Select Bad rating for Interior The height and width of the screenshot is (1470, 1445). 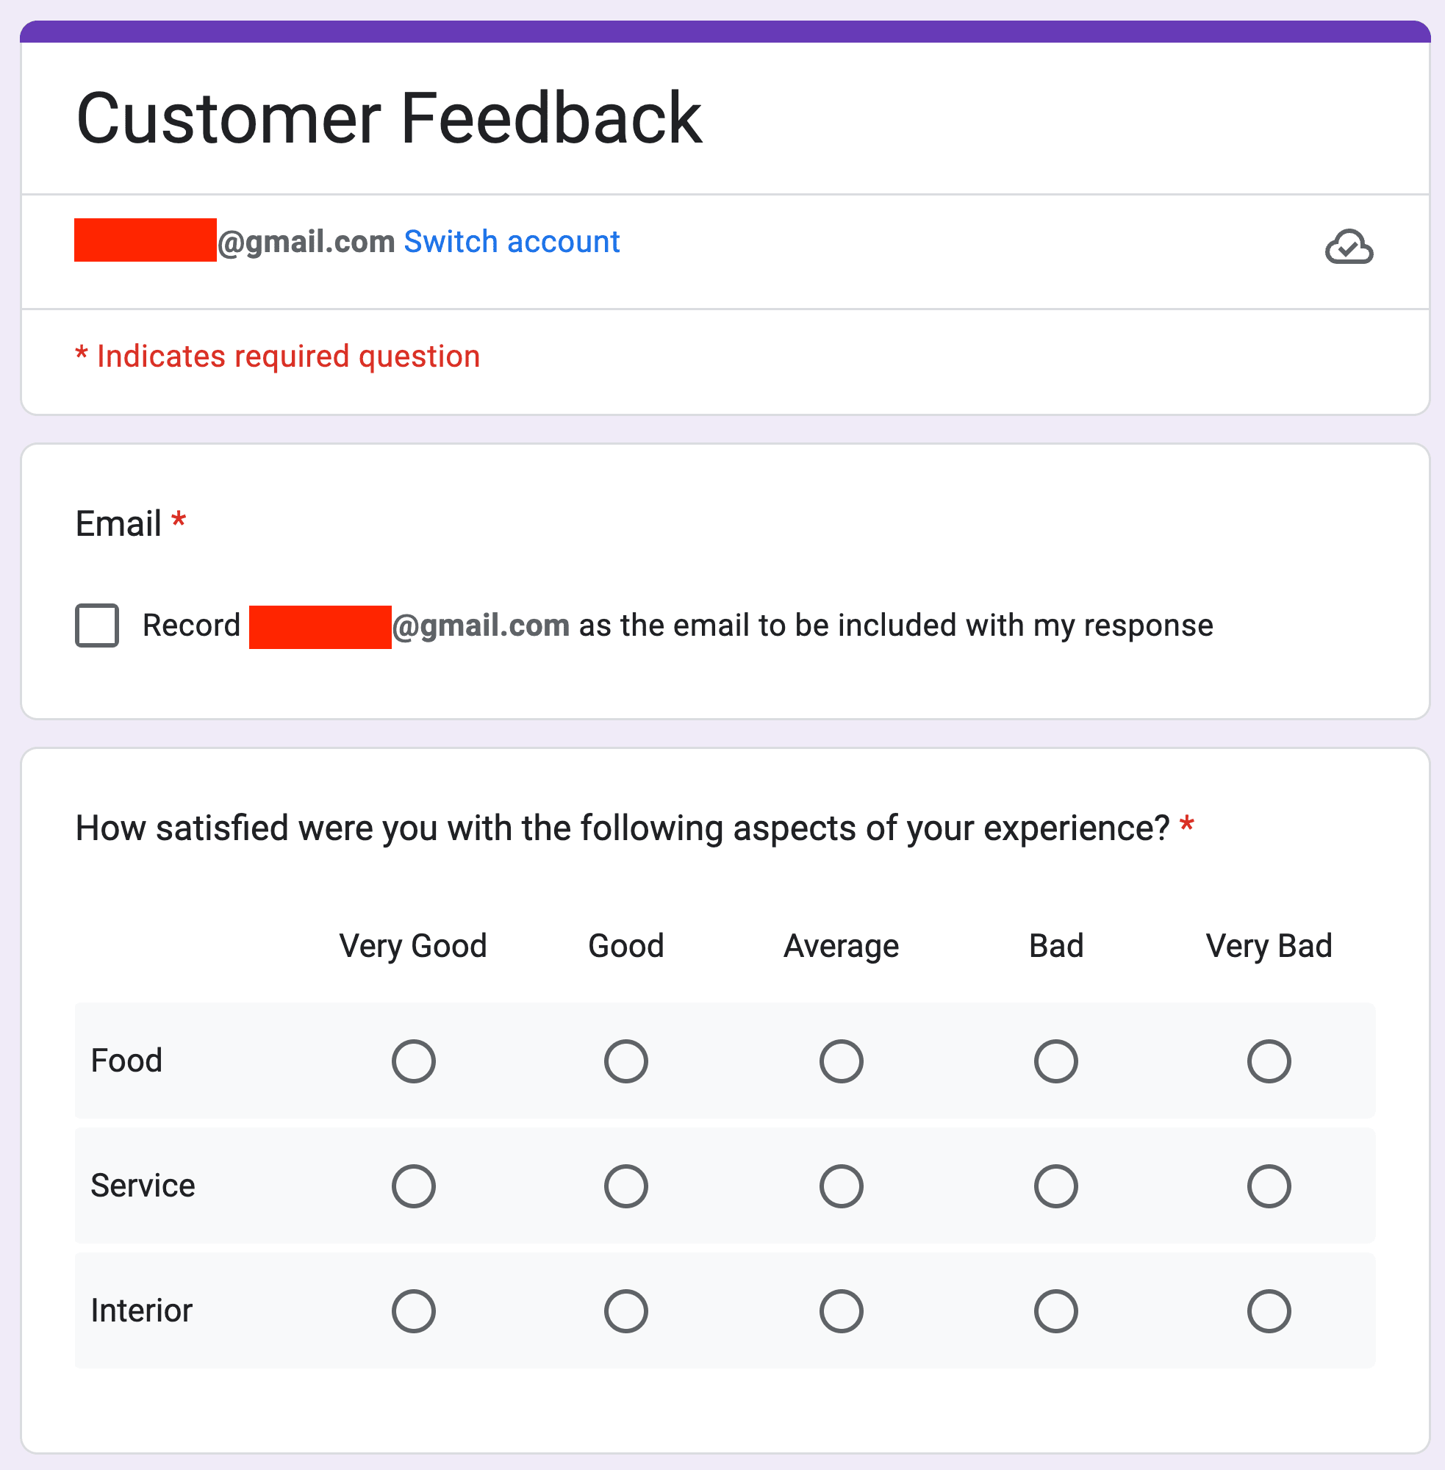pyautogui.click(x=1055, y=1310)
